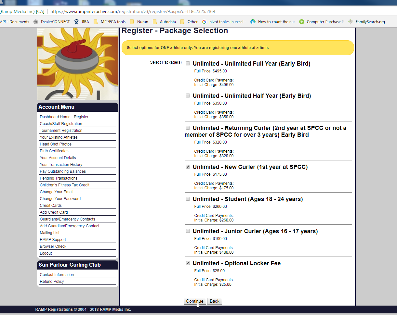This screenshot has width=397, height=315.
Task: Click the "Full Price: $260.00" text
Action: tap(211, 207)
